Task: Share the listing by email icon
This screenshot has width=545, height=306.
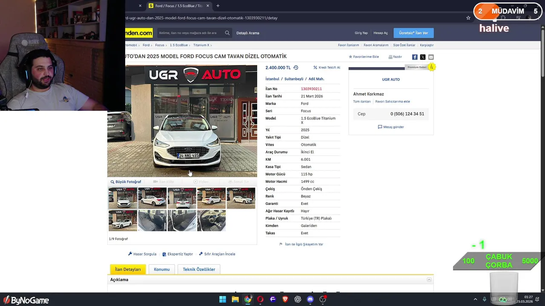Action: [x=431, y=57]
